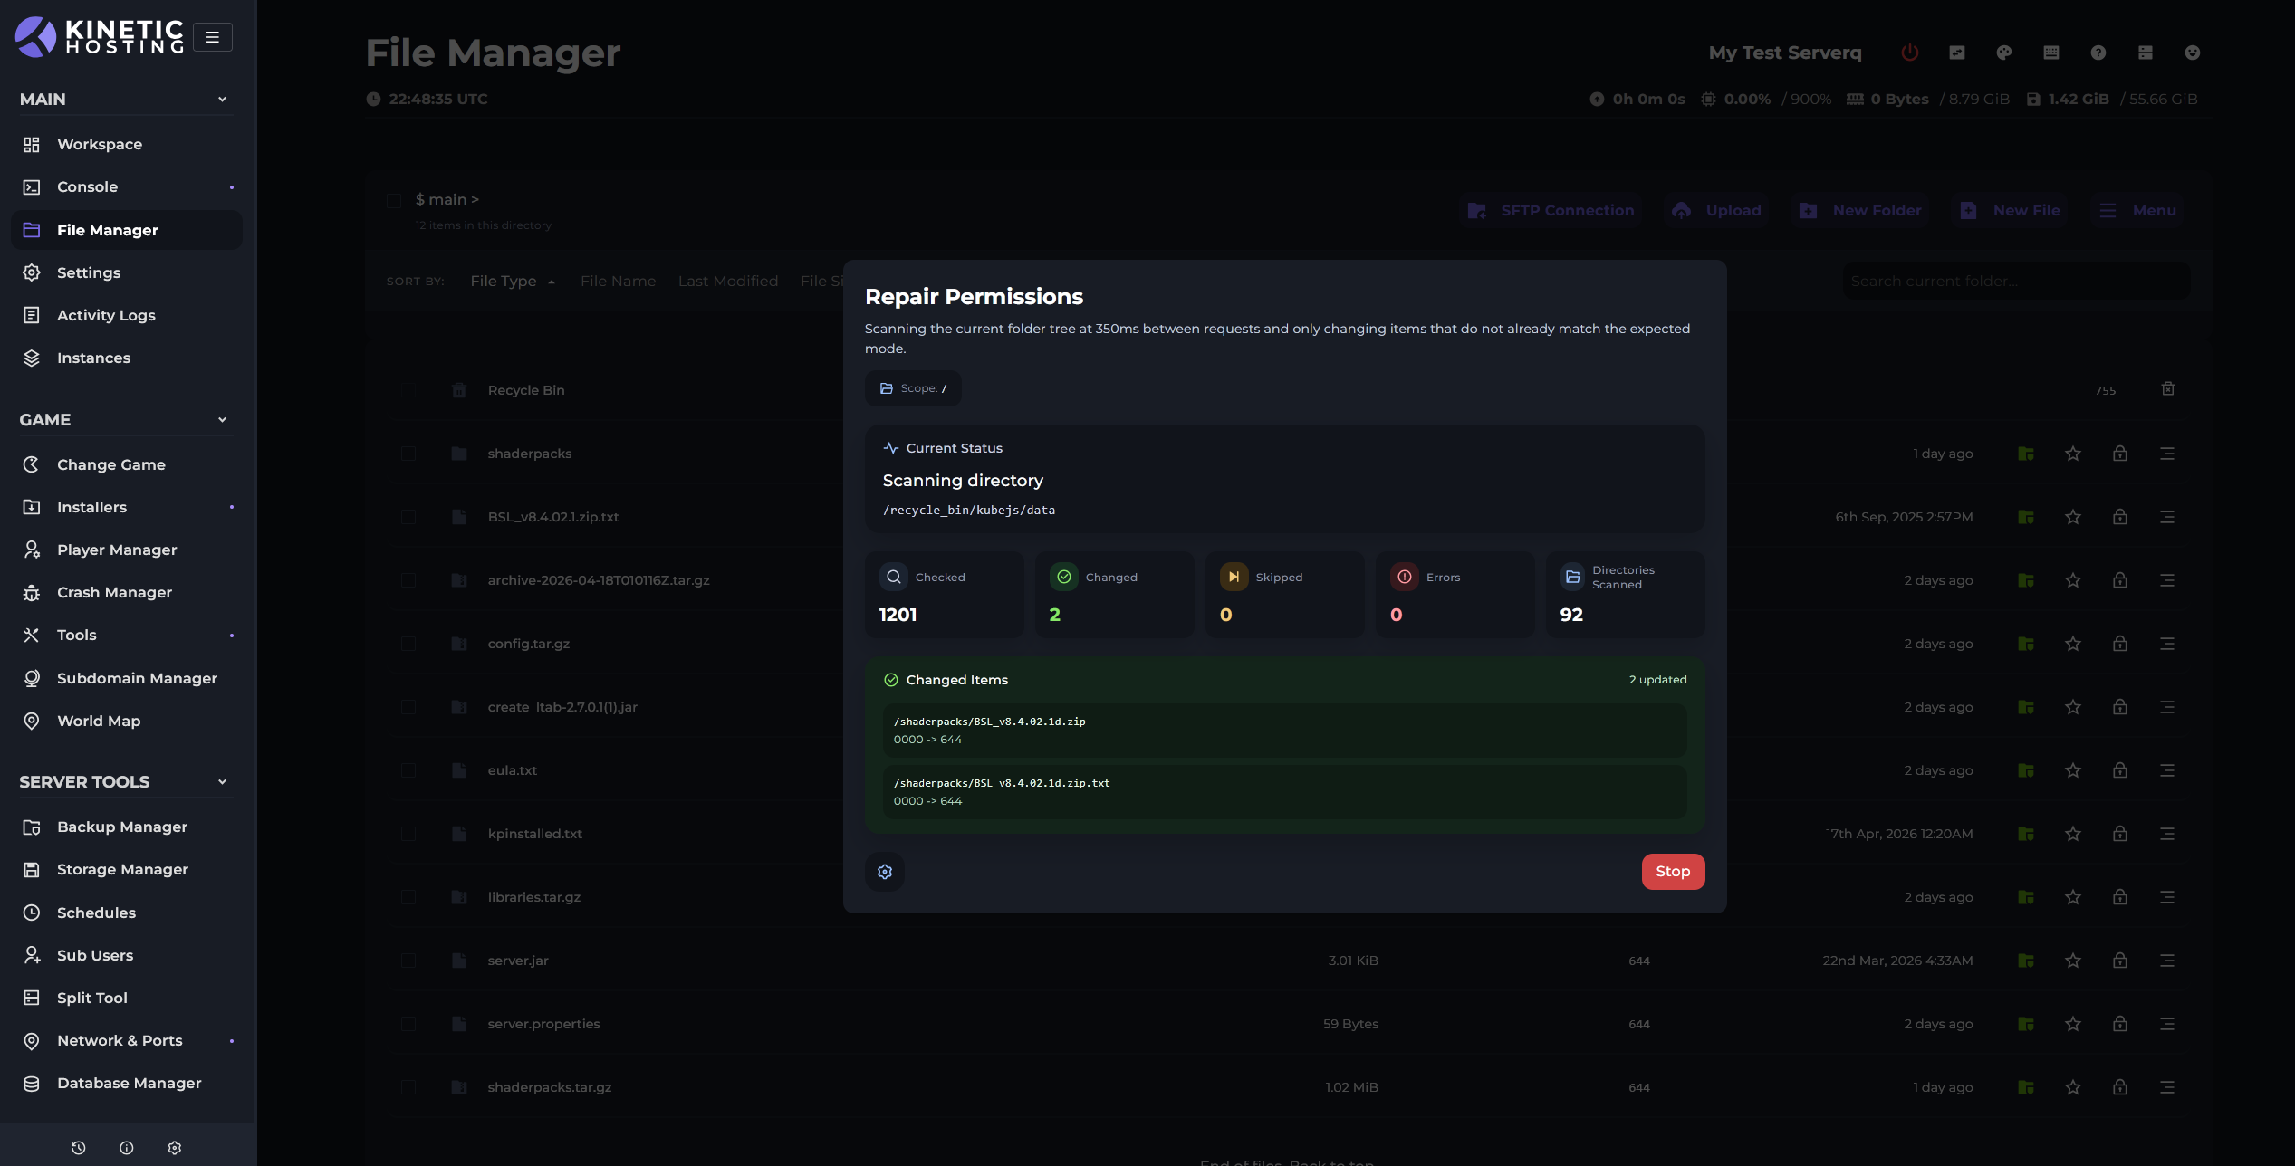This screenshot has height=1166, width=2295.
Task: Click the Upload button
Action: 1718,210
